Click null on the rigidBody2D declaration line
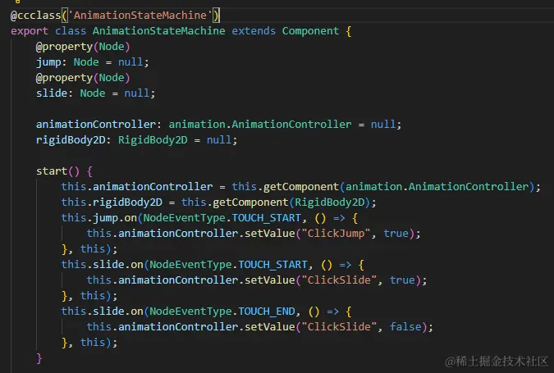This screenshot has height=373, width=554. pyautogui.click(x=218, y=140)
